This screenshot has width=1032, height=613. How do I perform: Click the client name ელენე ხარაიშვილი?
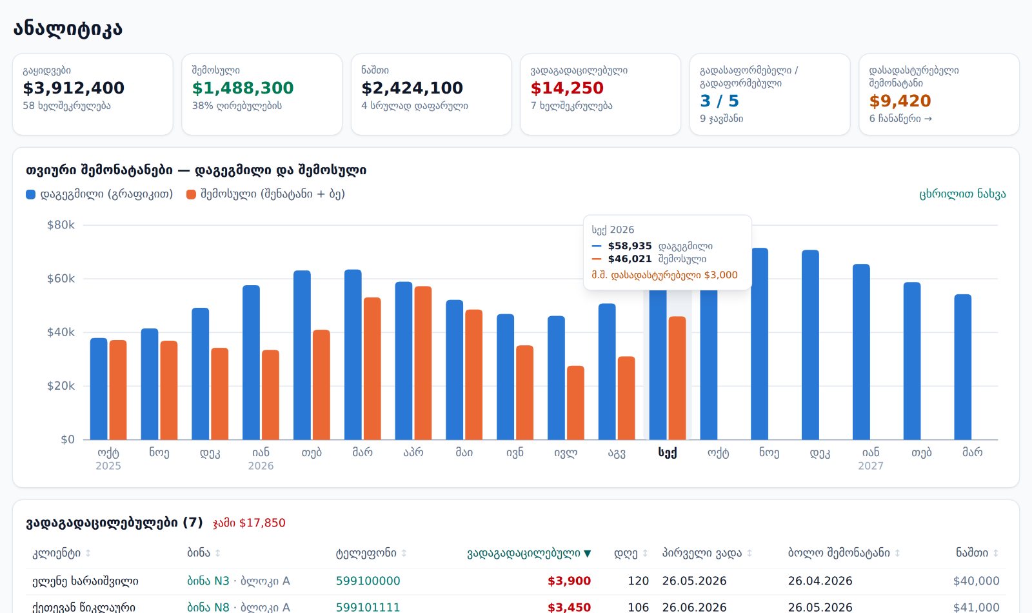click(x=85, y=581)
